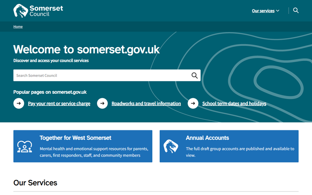Open School term dates and holidays link

tap(234, 104)
